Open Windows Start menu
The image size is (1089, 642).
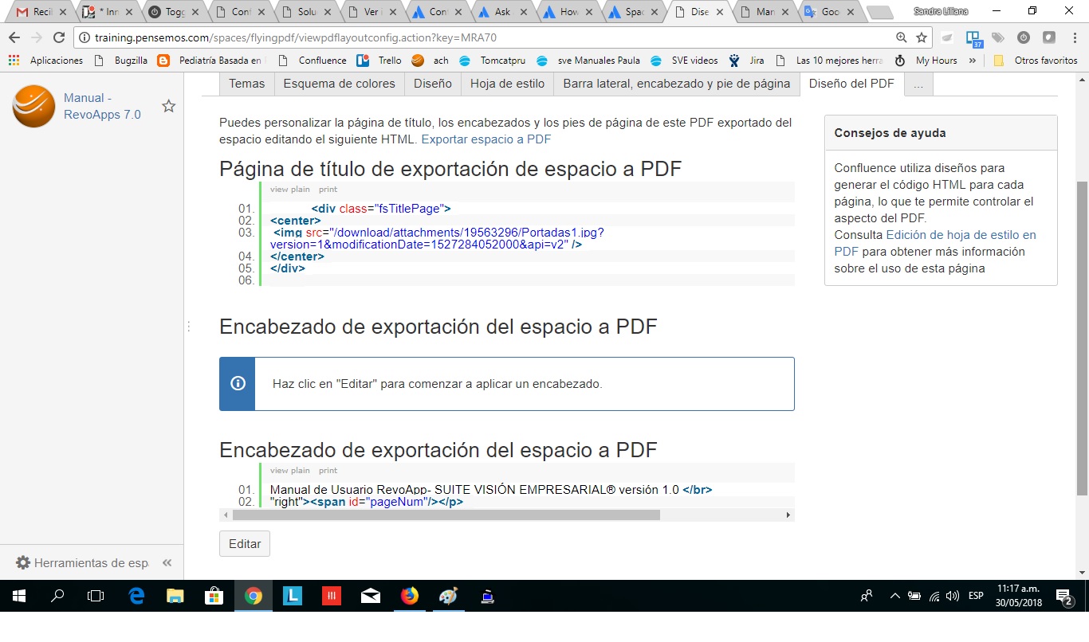[x=19, y=596]
